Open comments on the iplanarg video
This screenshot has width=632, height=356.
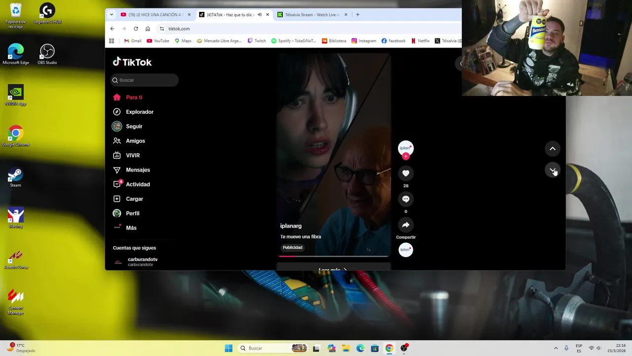click(406, 199)
